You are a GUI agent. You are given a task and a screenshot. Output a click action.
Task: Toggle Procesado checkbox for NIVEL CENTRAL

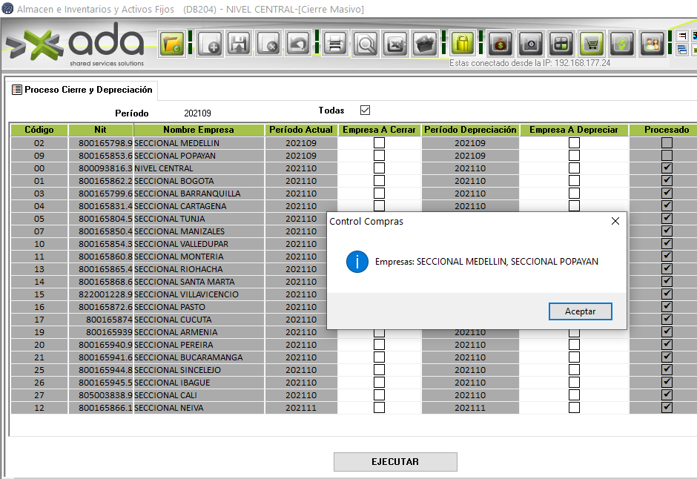pyautogui.click(x=667, y=168)
